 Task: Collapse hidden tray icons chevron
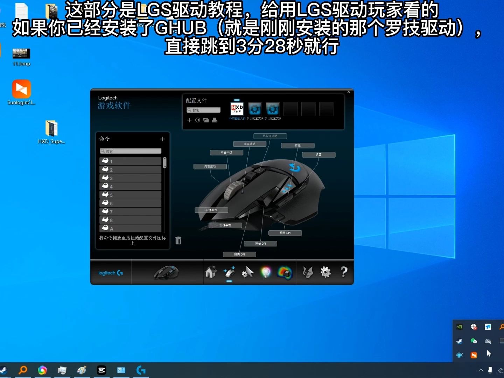click(481, 370)
